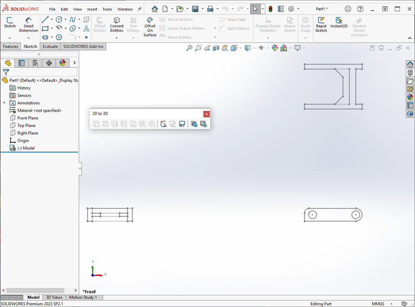
Task: Click the MMGS unit system selector
Action: [377, 304]
